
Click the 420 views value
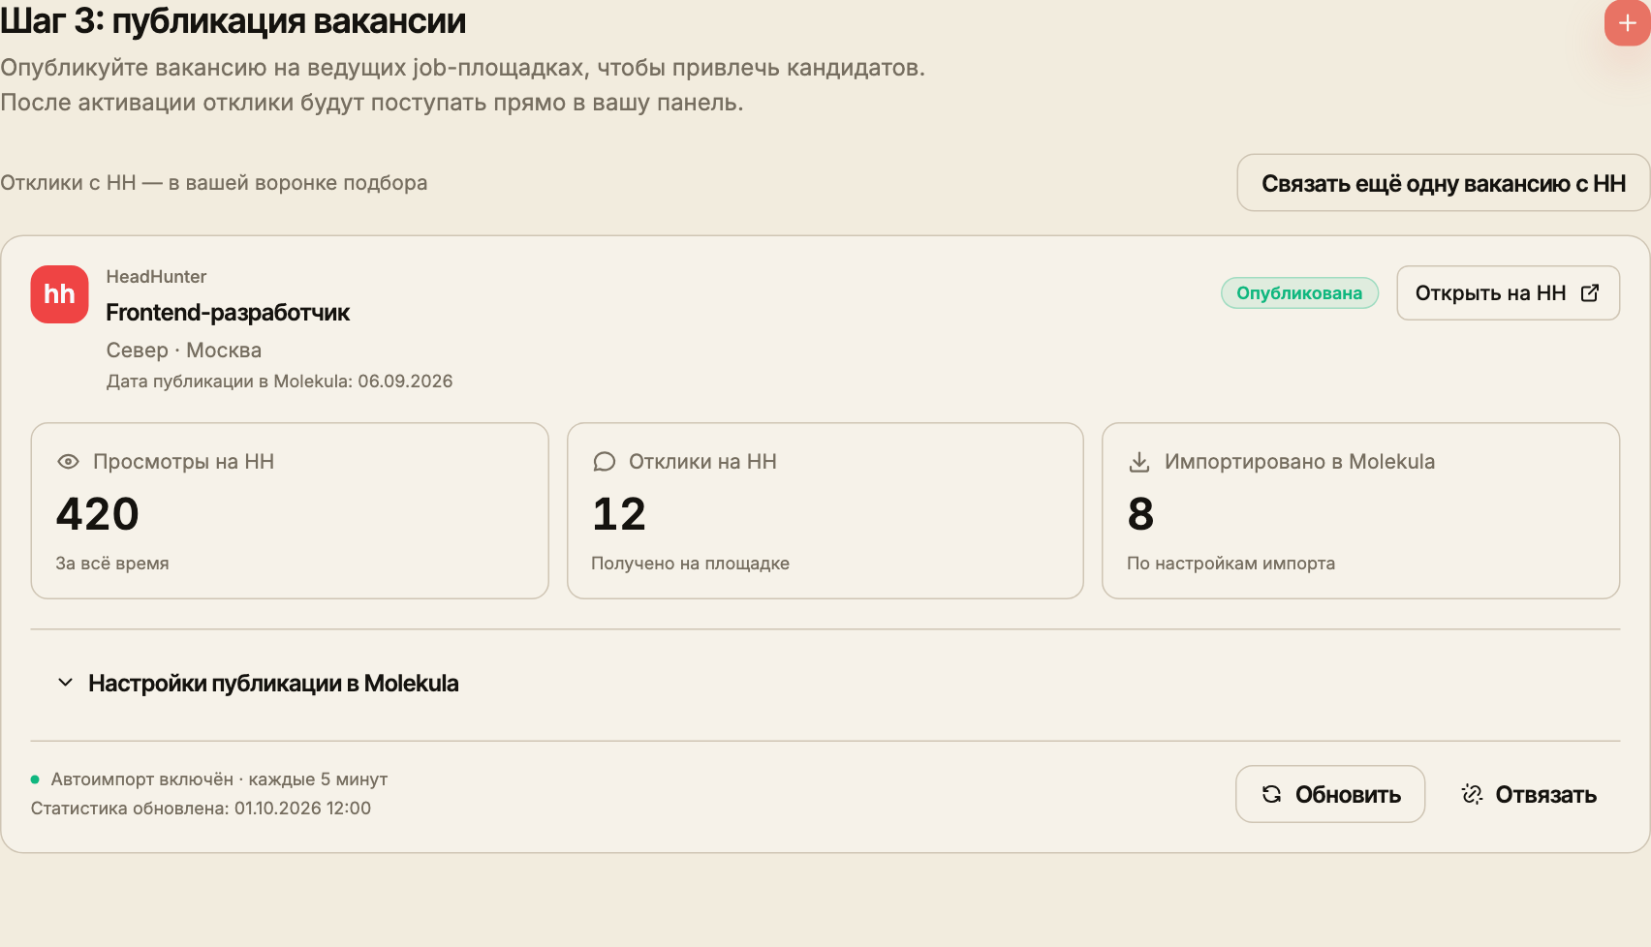[x=98, y=513]
